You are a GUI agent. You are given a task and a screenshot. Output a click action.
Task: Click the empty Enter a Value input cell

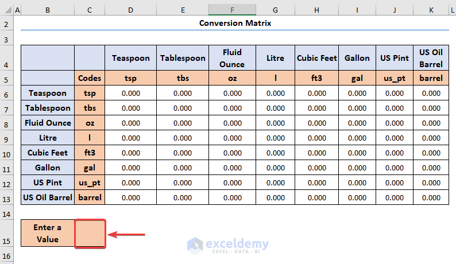[90, 234]
